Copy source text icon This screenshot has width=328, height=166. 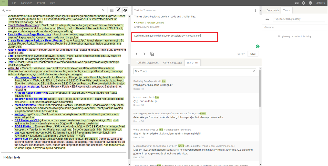point(152,54)
